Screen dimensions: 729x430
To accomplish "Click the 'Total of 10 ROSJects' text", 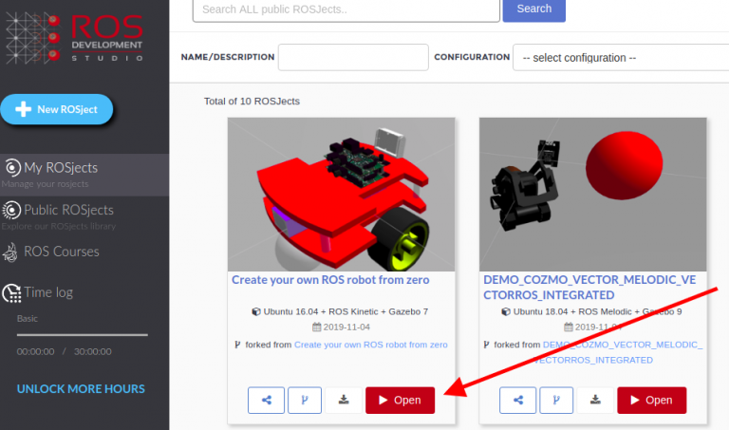I will point(252,102).
